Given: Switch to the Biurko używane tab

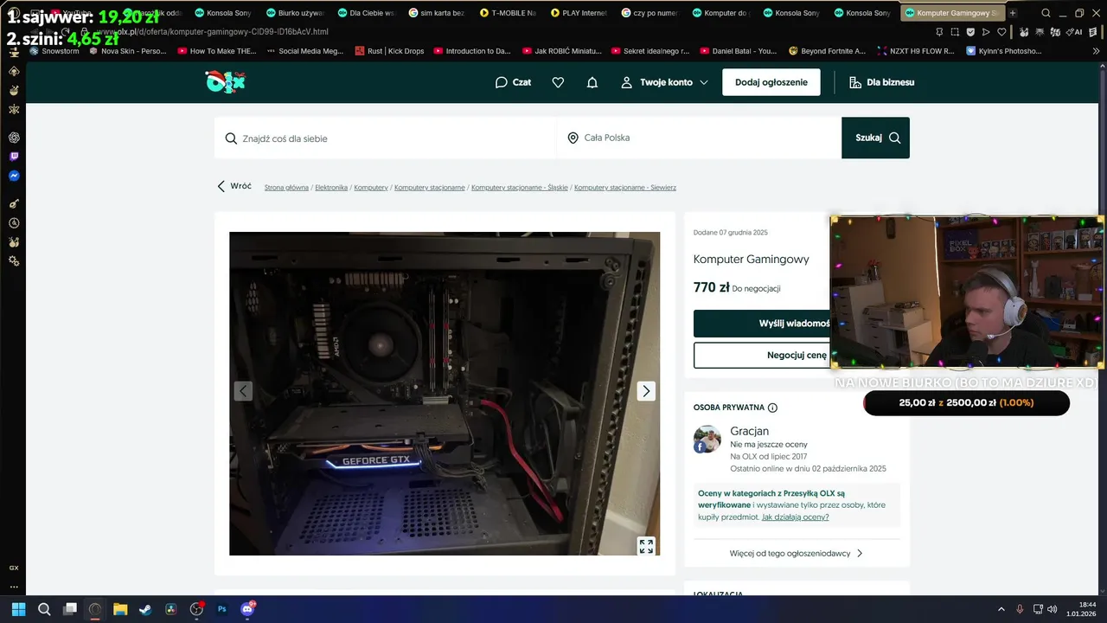Looking at the screenshot, I should 294,13.
